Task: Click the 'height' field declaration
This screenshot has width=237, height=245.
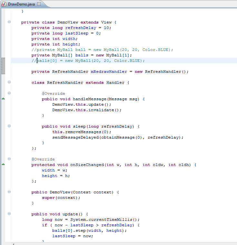Action: 70,44
